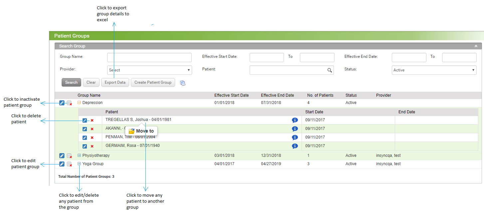Click the Search button
This screenshot has width=484, height=214.
71,82
